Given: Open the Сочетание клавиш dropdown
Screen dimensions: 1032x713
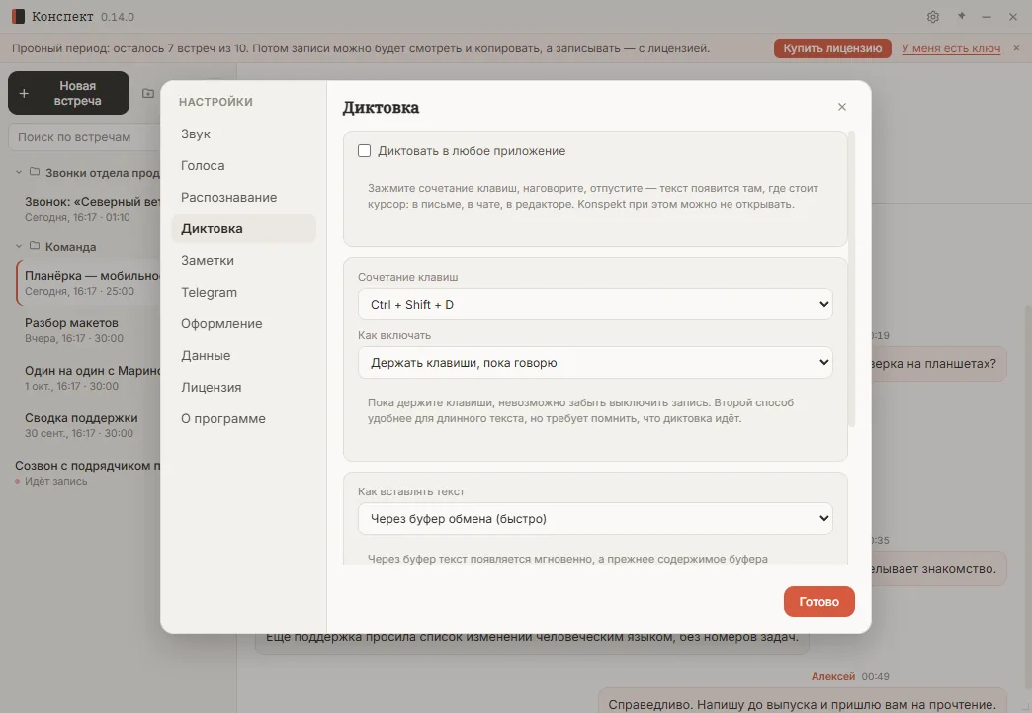Looking at the screenshot, I should click(595, 305).
